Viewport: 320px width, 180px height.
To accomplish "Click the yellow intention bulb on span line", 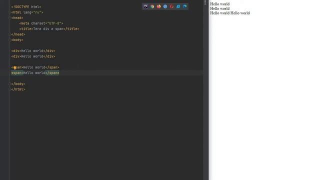I will 14,68.
